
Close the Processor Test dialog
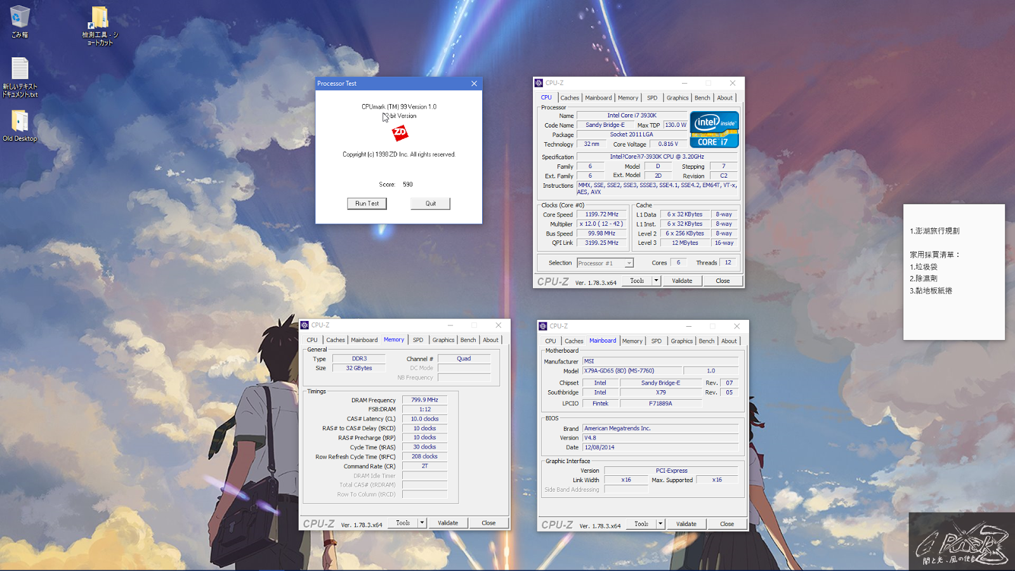click(x=474, y=84)
